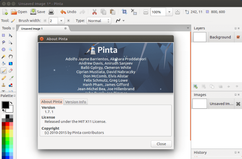The height and width of the screenshot is (159, 242).
Task: Open the brush Type Normal dropdown
Action: tap(99, 21)
